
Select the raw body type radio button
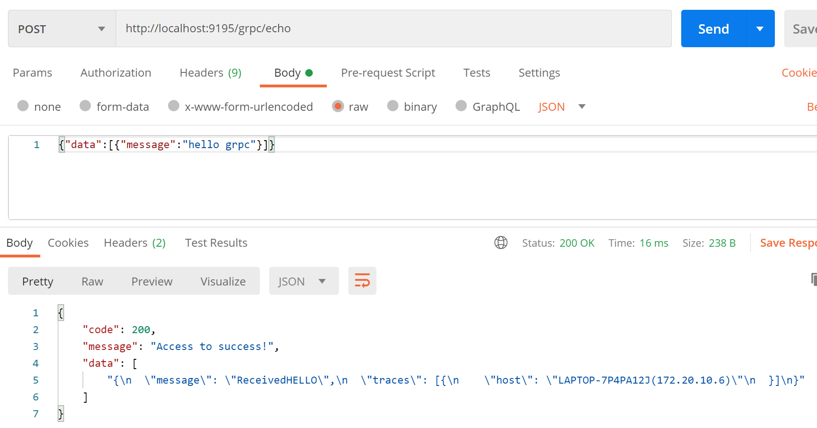click(x=338, y=107)
